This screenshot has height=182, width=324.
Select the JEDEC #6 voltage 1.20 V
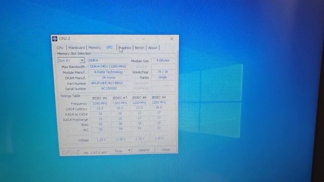(101, 140)
